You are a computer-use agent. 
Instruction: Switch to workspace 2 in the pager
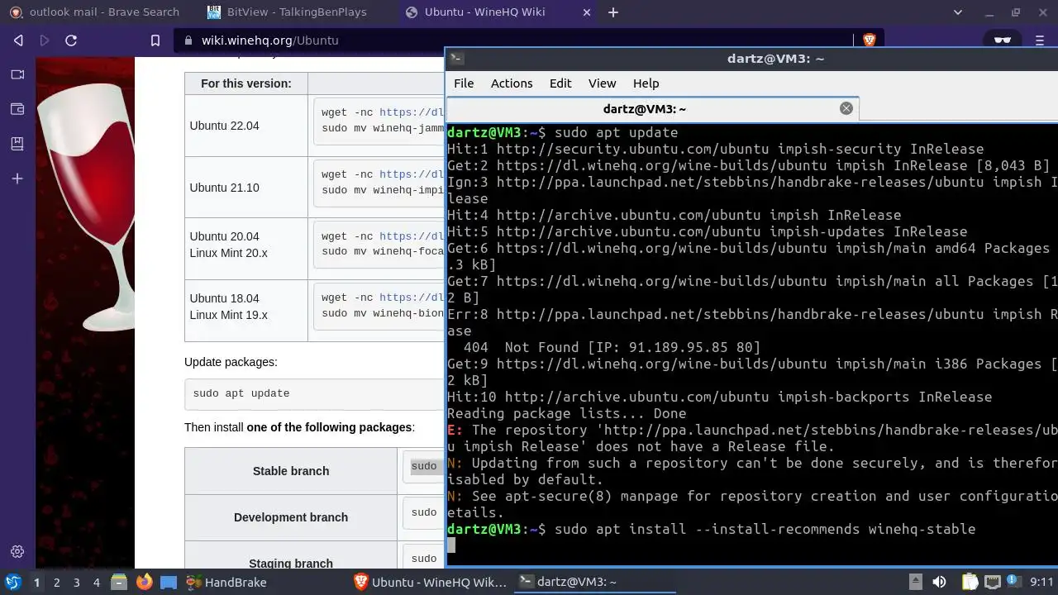(56, 583)
